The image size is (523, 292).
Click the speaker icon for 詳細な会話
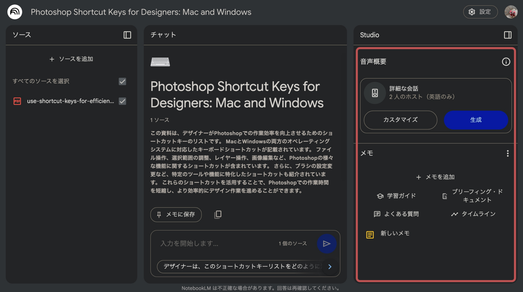pos(375,93)
